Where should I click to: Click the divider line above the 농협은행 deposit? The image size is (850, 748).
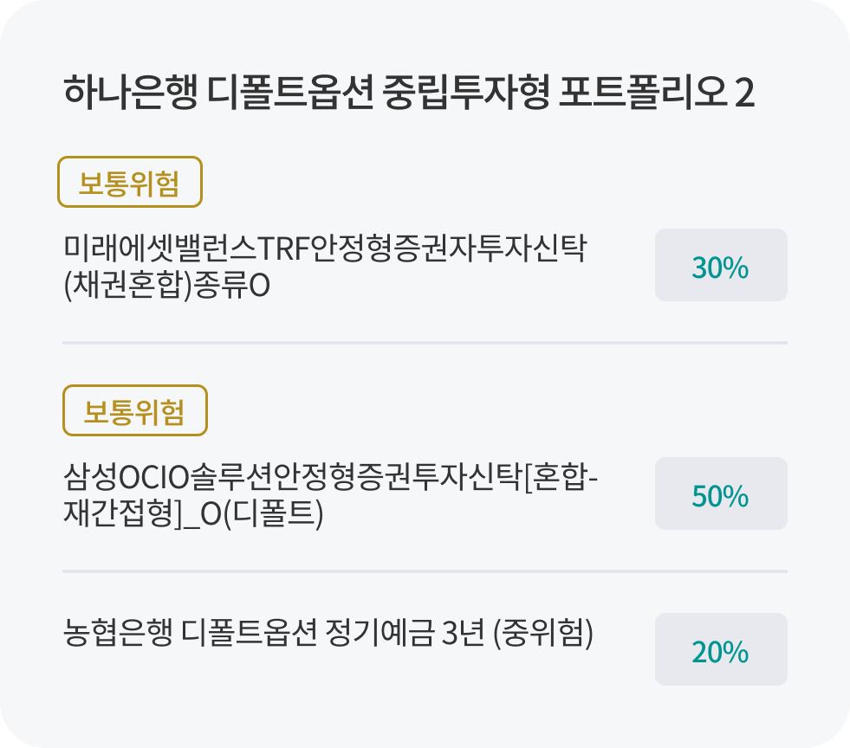pyautogui.click(x=425, y=571)
